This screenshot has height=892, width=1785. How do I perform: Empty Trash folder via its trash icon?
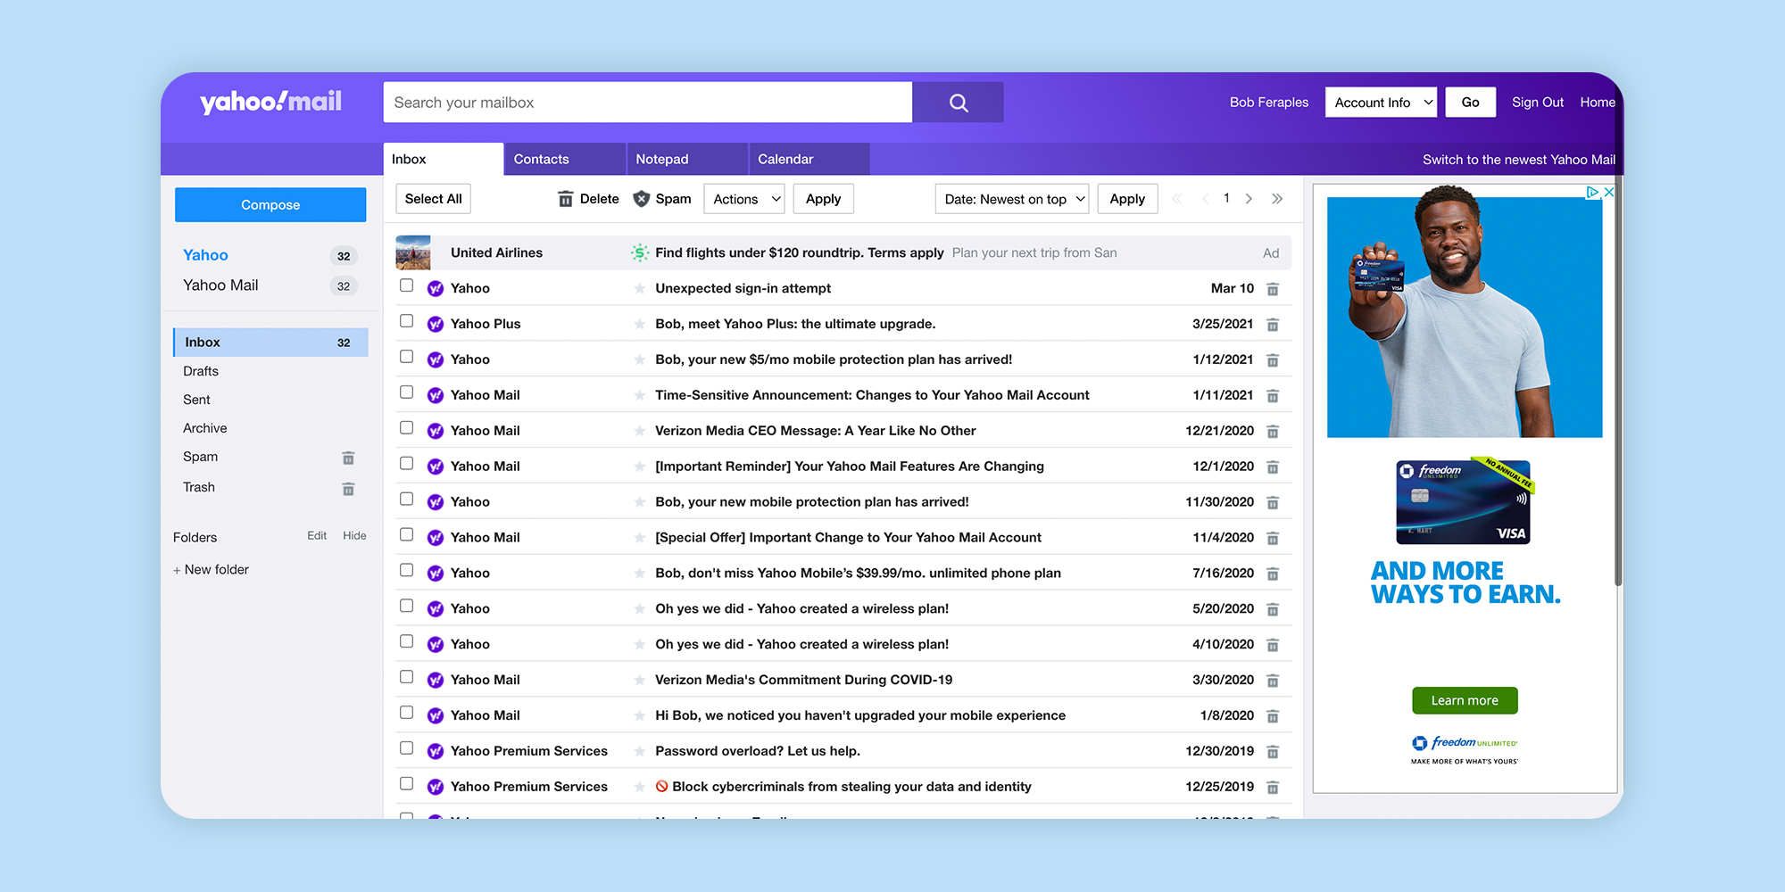pyautogui.click(x=348, y=489)
